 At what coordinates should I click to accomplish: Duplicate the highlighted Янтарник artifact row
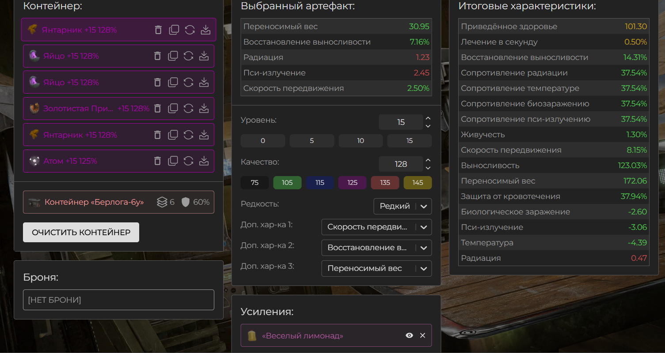coord(174,30)
